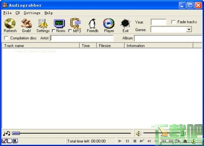
Task: Click the playback position slider thumb
Action: 16,133
